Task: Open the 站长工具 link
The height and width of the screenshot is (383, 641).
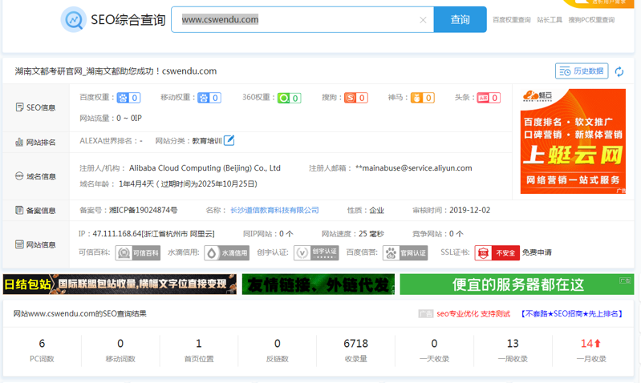Action: click(550, 19)
